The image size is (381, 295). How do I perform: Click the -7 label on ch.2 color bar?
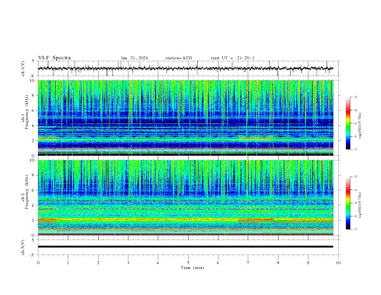tap(355, 229)
